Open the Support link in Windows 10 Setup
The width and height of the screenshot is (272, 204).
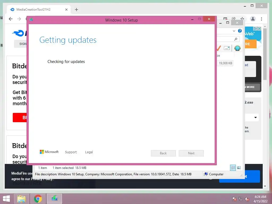(x=71, y=152)
